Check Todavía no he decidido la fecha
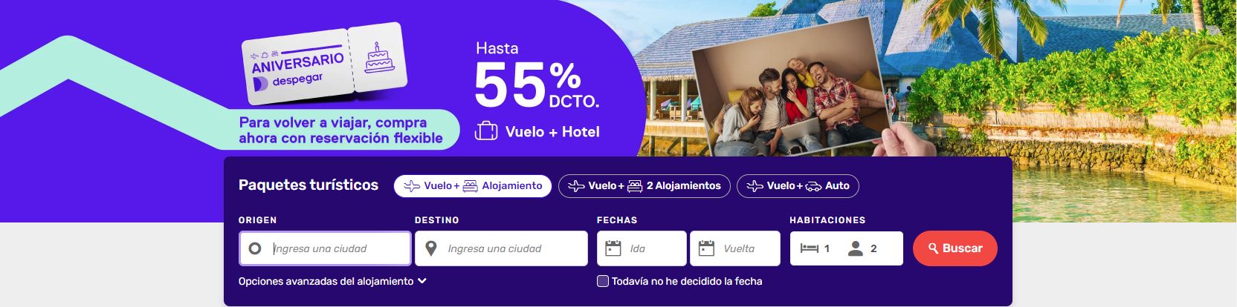This screenshot has width=1237, height=307. pos(603,281)
